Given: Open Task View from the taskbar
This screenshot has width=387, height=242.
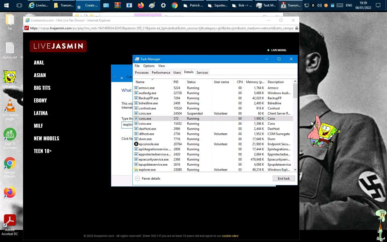Looking at the screenshot, I should 19,5.
